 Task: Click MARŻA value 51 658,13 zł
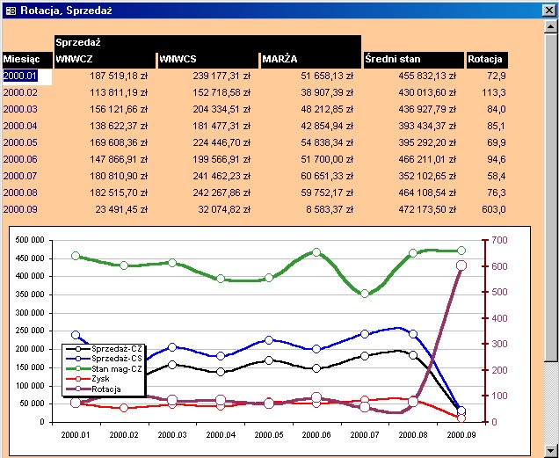[327, 76]
